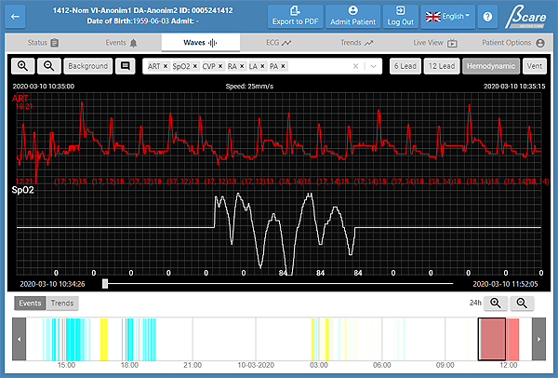Select the 12 Lead preset
558x378 pixels.
(442, 66)
